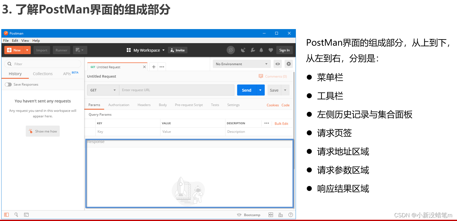This screenshot has height=221, width=457.
Task: Switch to the APIs BETA tab
Action: [x=70, y=74]
